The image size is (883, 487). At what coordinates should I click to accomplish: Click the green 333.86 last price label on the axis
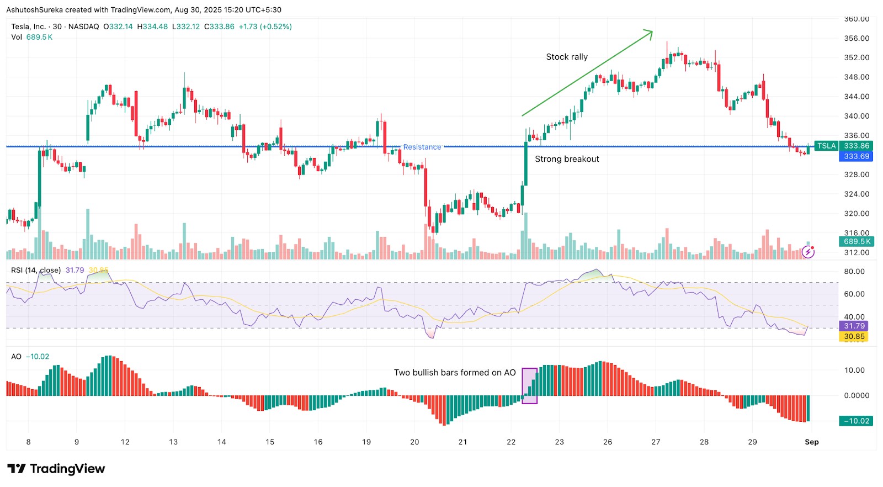point(857,146)
